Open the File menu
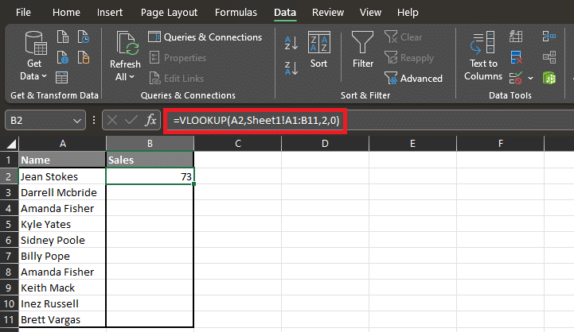Image resolution: width=574 pixels, height=332 pixels. [23, 13]
